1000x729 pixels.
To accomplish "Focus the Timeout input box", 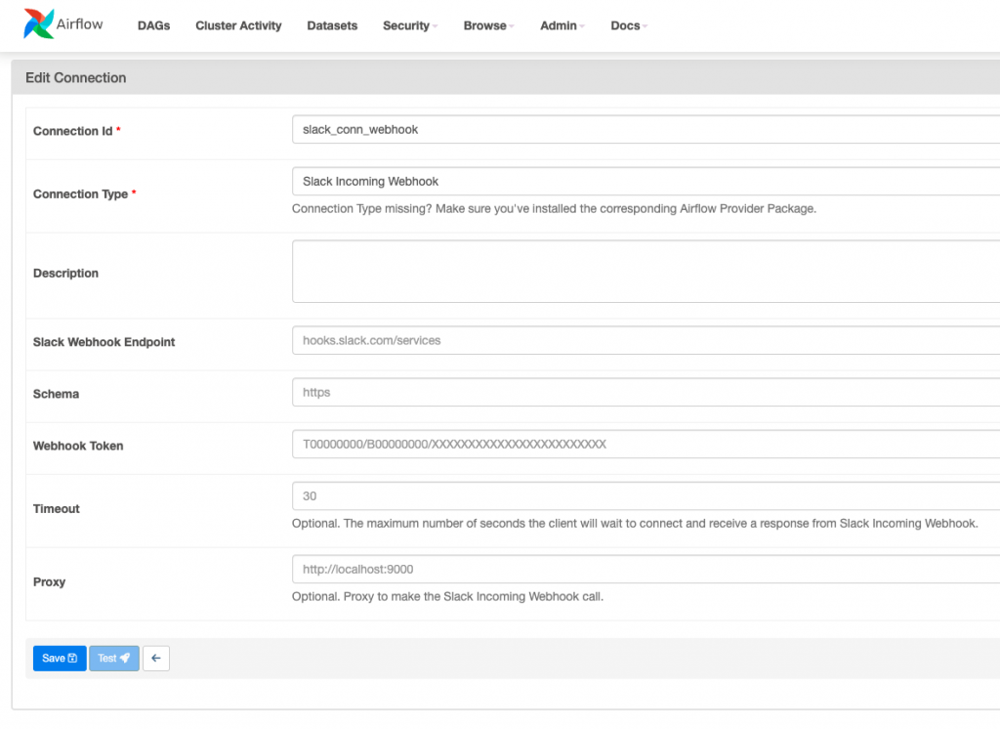I will [645, 495].
